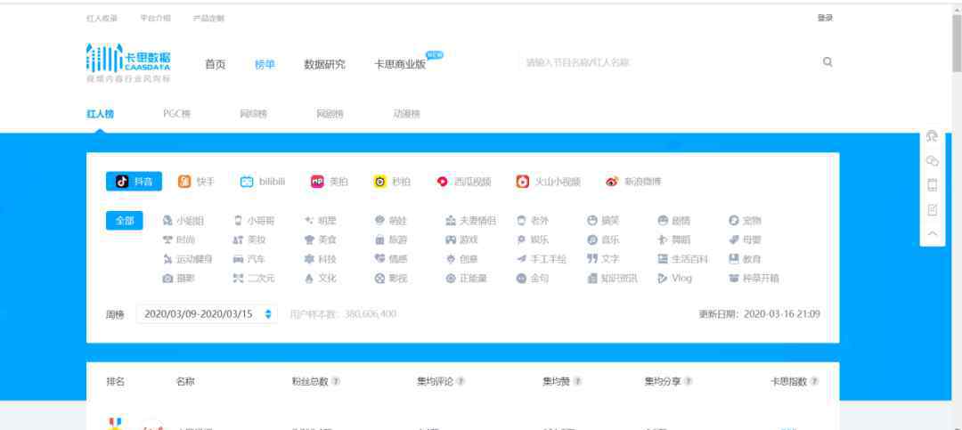962x430 pixels.
Task: Choose the 娱乐 category filter
Action: pos(533,239)
